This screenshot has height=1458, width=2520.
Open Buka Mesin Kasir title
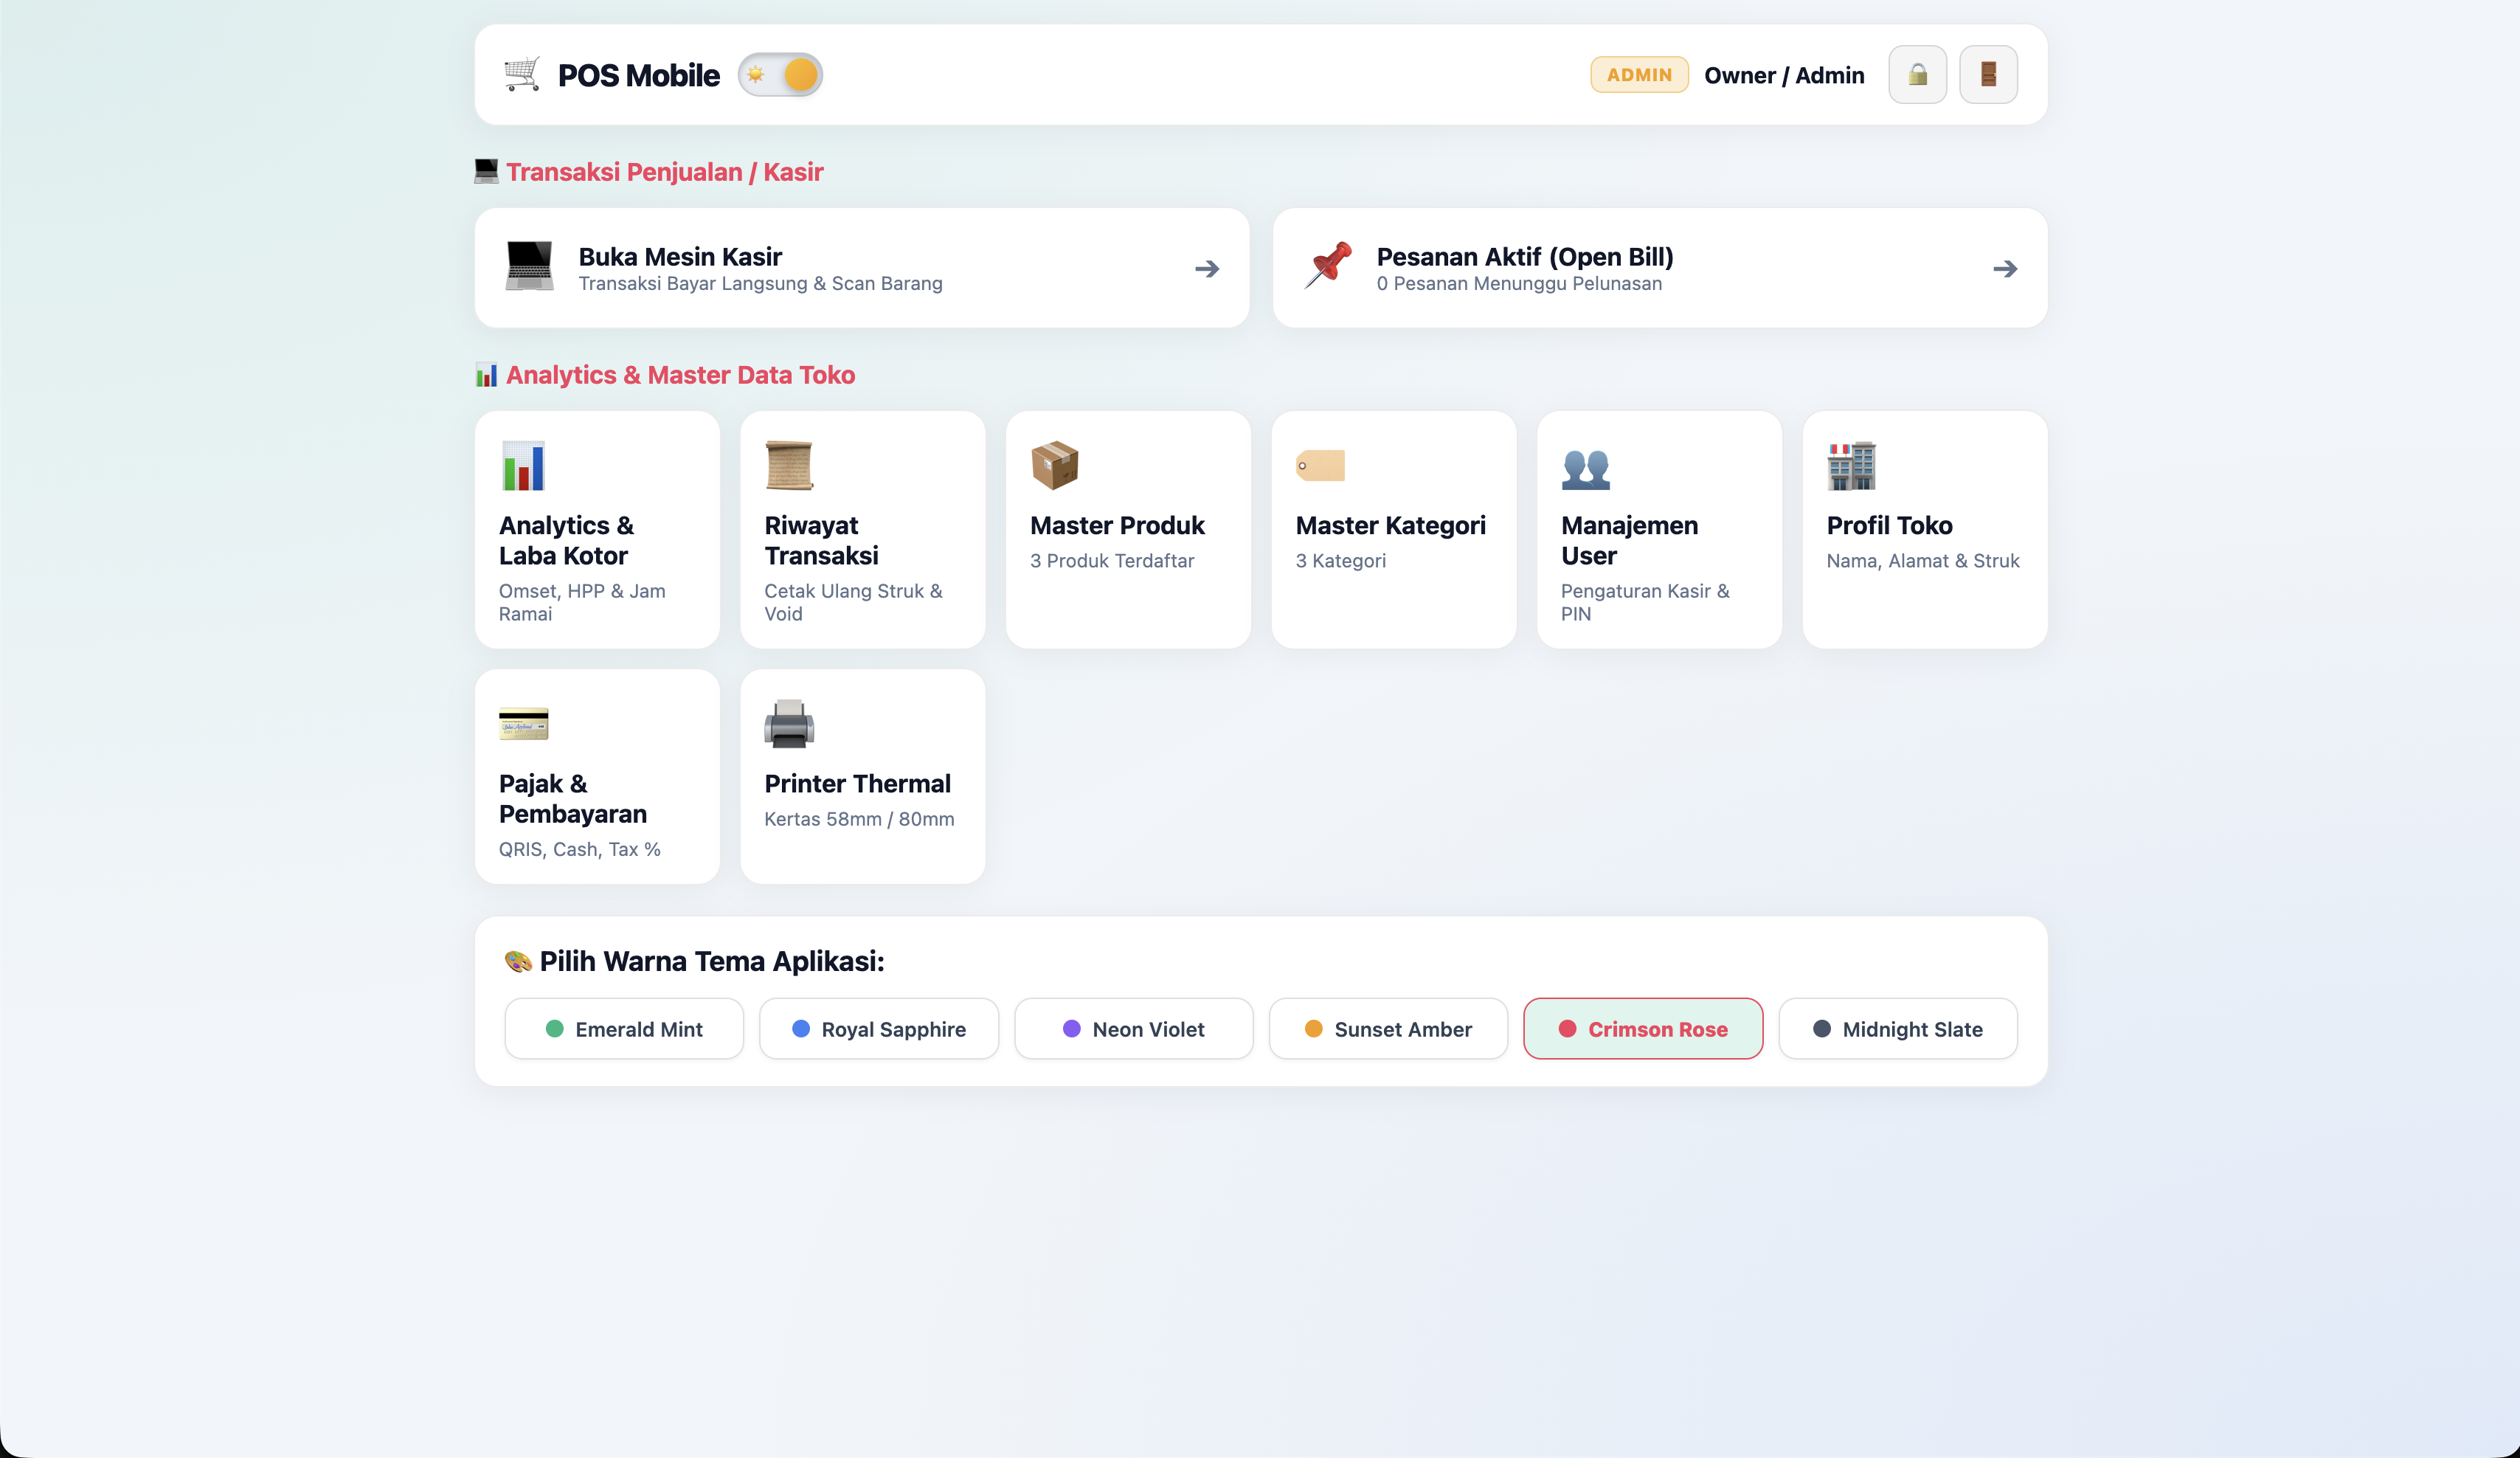pyautogui.click(x=680, y=257)
